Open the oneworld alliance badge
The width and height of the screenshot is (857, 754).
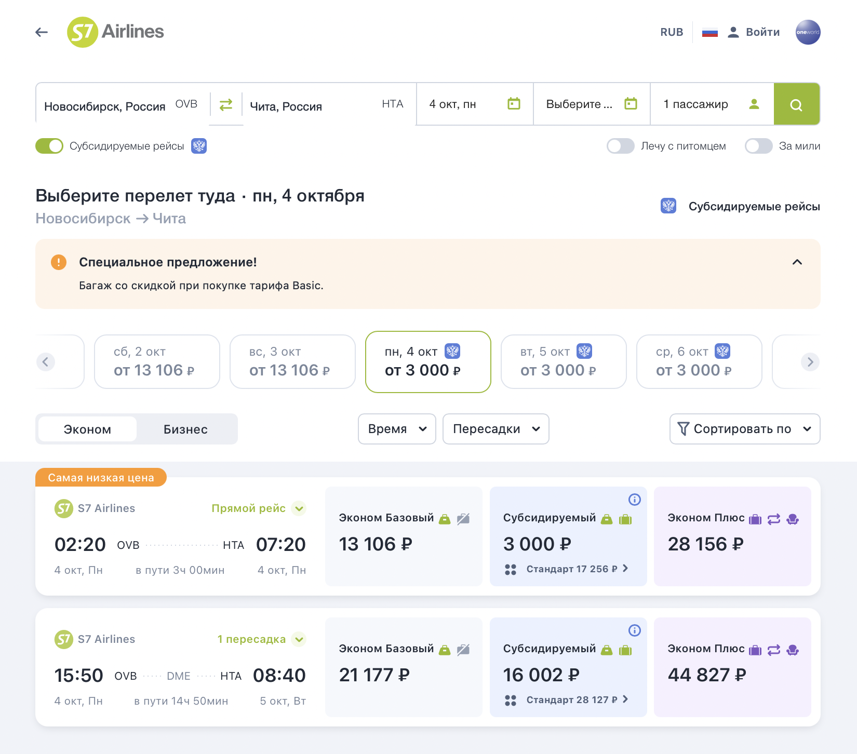tap(808, 32)
